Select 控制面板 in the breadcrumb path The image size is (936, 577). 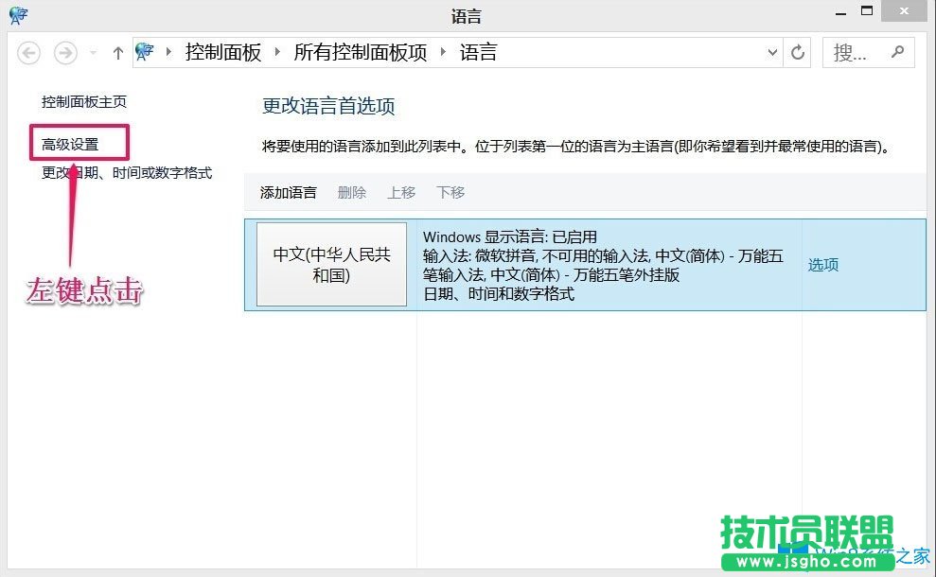click(223, 53)
